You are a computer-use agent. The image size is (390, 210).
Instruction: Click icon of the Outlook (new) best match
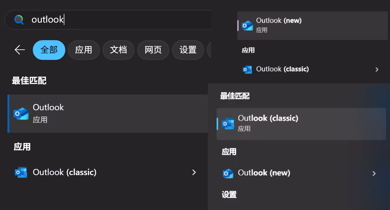[x=247, y=26]
